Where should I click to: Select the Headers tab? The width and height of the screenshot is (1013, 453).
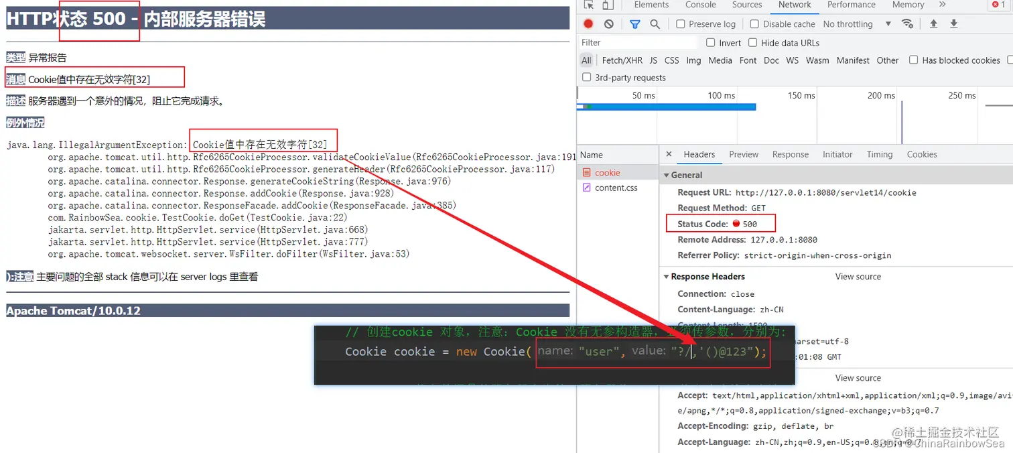click(699, 154)
